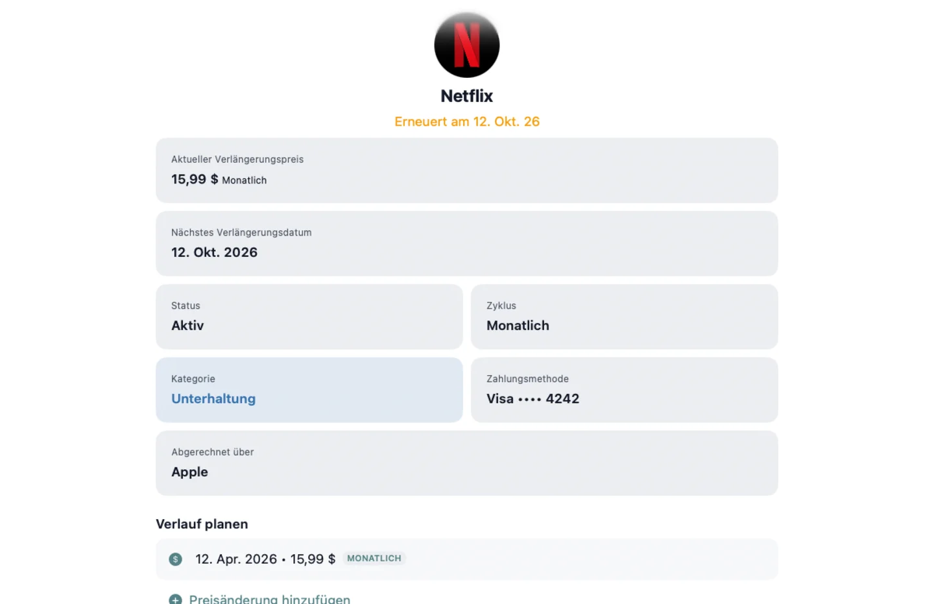Click the Unterhaltung category value
Viewport: 934px width, 604px height.
(213, 398)
